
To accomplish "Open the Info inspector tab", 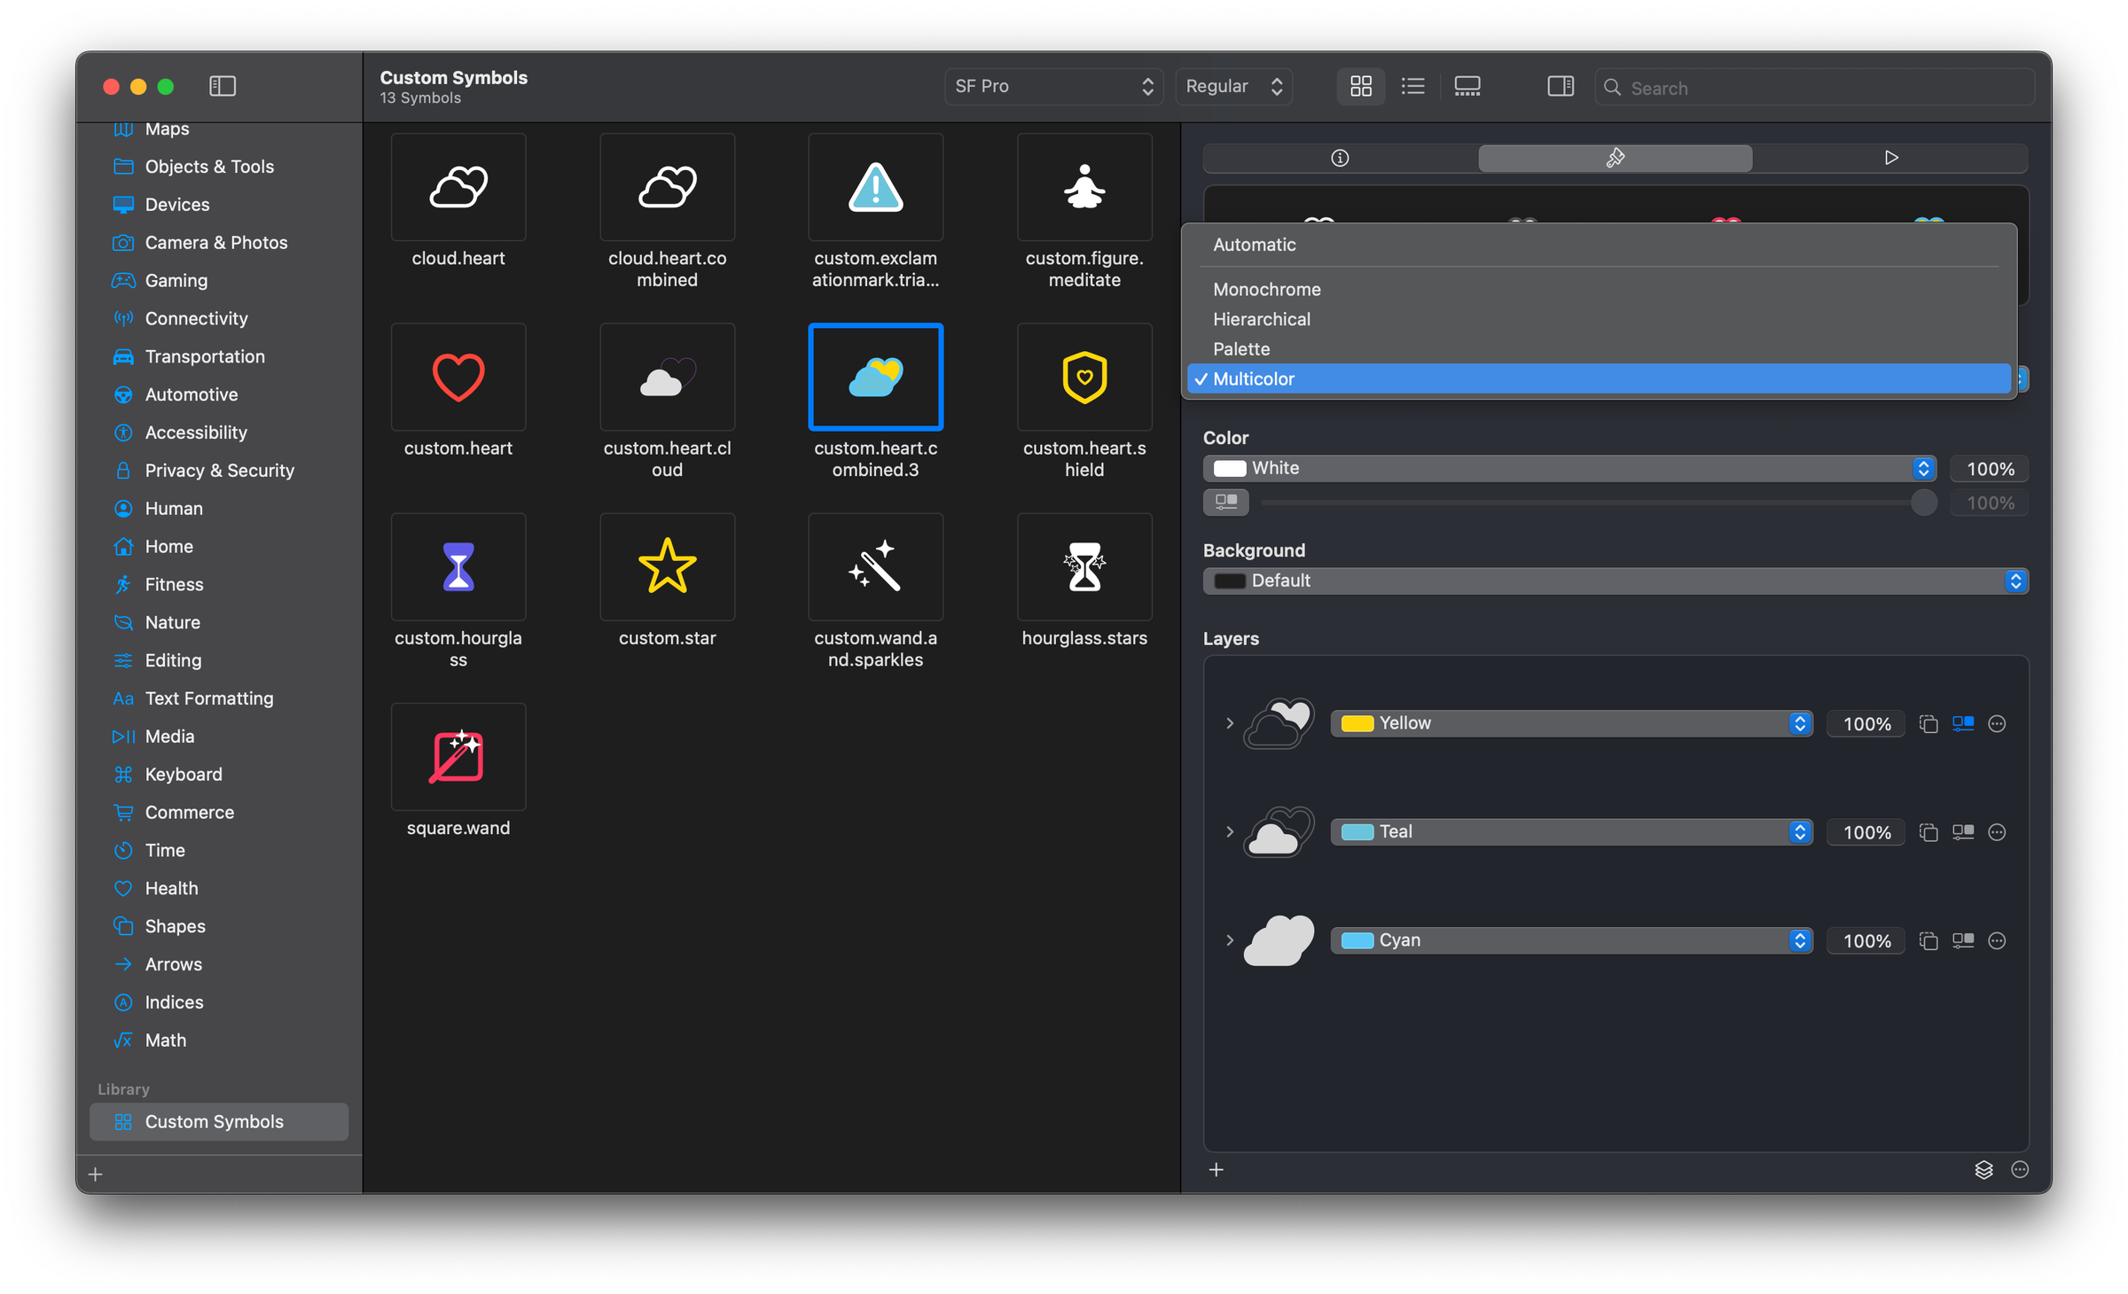I will coord(1340,158).
